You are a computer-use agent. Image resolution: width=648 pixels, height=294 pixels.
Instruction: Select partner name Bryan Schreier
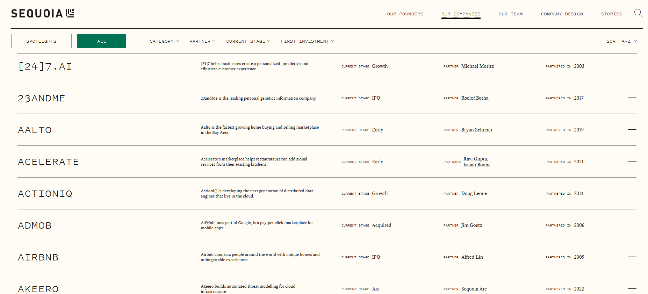(x=477, y=130)
